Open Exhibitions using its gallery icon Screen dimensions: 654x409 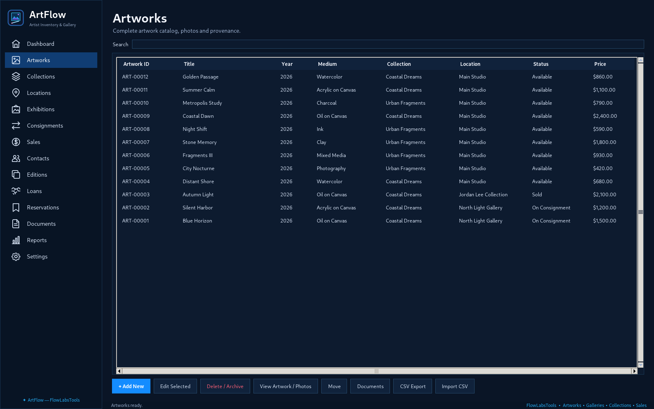[x=16, y=109]
